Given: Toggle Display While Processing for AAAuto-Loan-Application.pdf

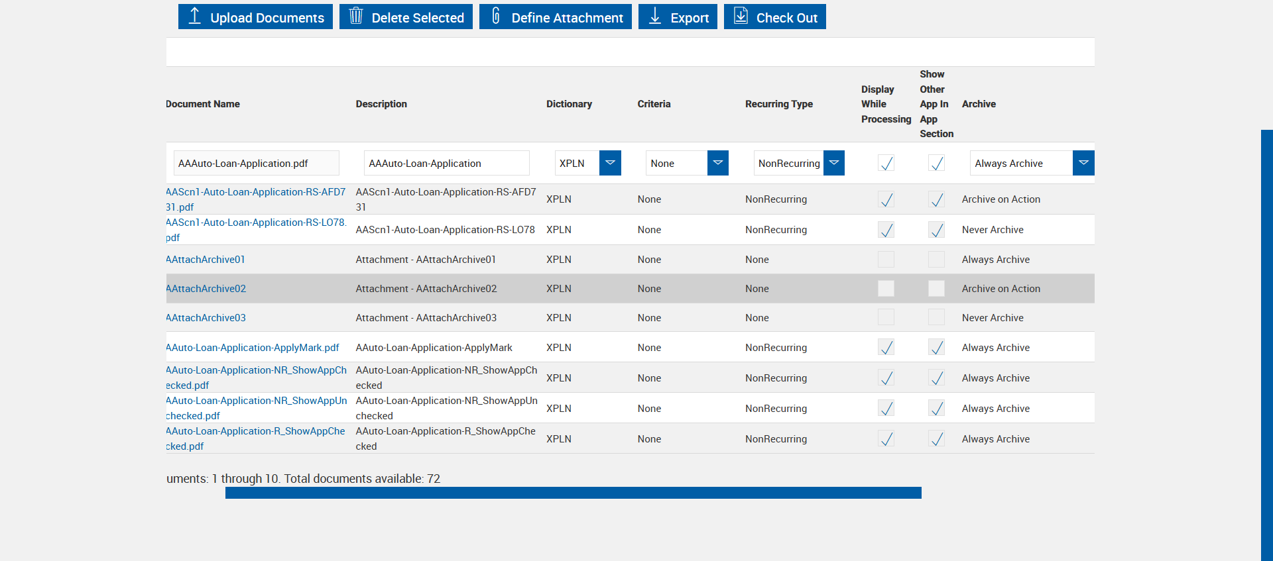Looking at the screenshot, I should click(886, 163).
